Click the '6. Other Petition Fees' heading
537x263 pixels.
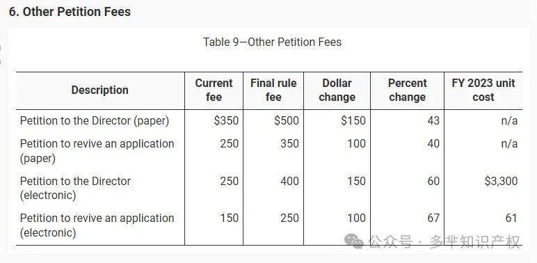coord(70,12)
